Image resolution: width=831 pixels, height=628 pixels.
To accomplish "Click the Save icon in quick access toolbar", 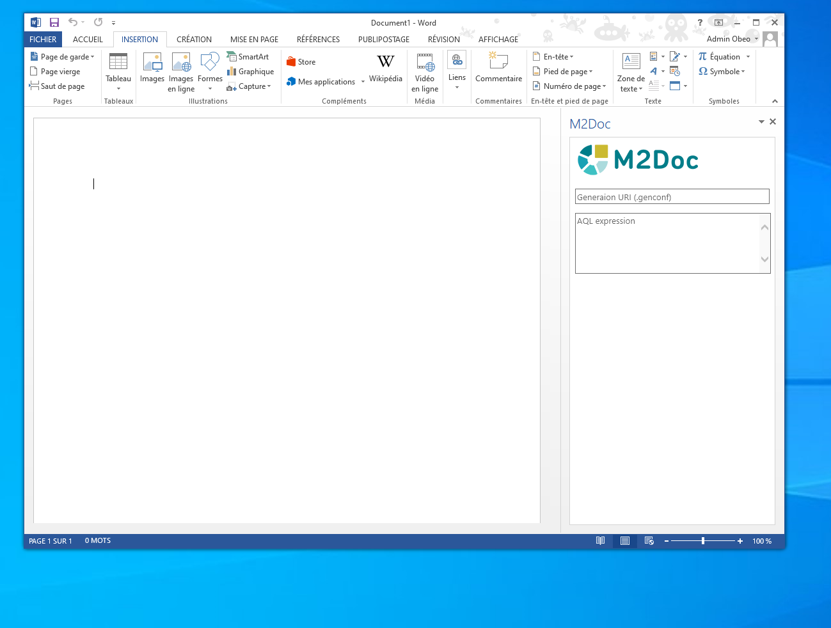I will pos(54,22).
